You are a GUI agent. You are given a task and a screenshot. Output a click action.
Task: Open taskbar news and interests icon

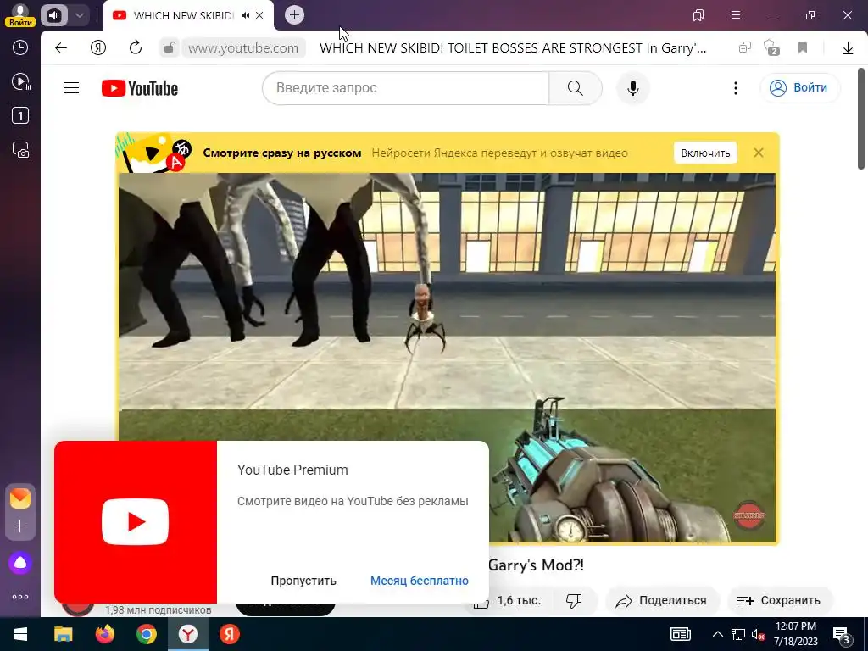pos(681,634)
